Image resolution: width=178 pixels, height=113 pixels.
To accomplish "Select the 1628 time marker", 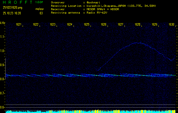I will click(x=138, y=25).
